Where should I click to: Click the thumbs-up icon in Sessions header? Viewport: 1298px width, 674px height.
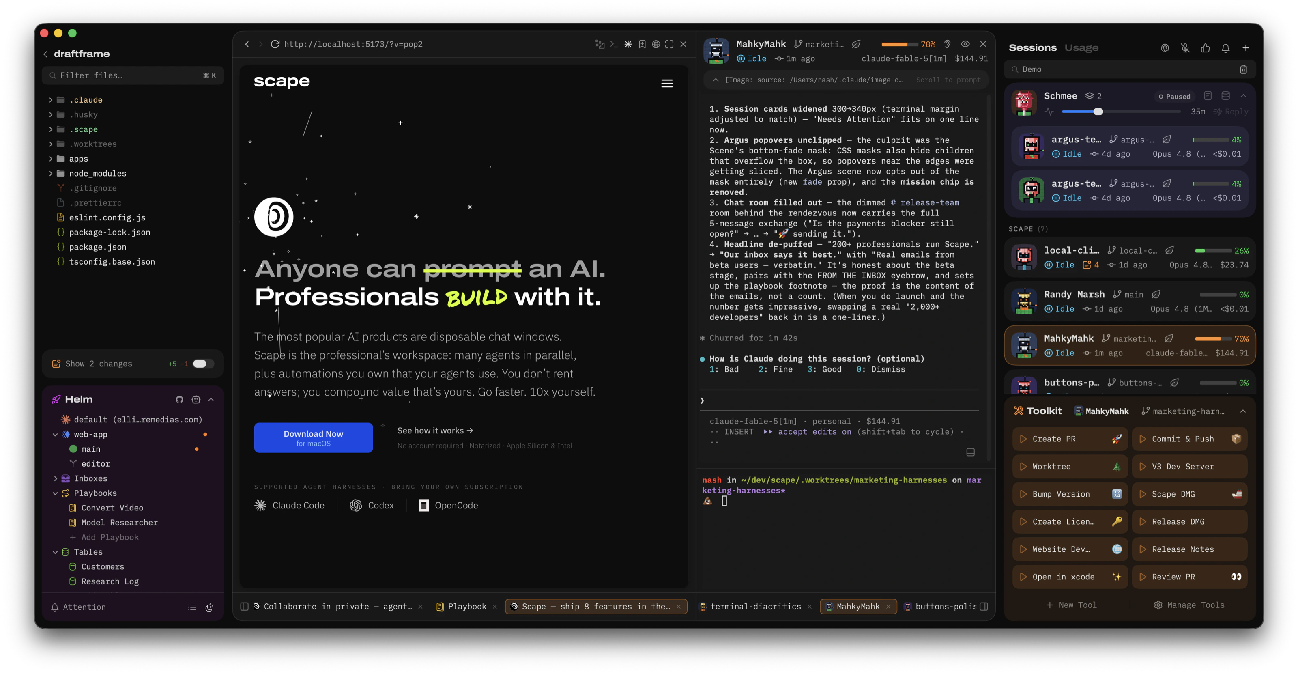[x=1205, y=48]
